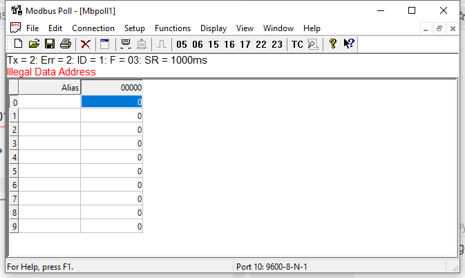Image resolution: width=465 pixels, height=278 pixels.
Task: Click row header number 2
Action: click(x=14, y=129)
